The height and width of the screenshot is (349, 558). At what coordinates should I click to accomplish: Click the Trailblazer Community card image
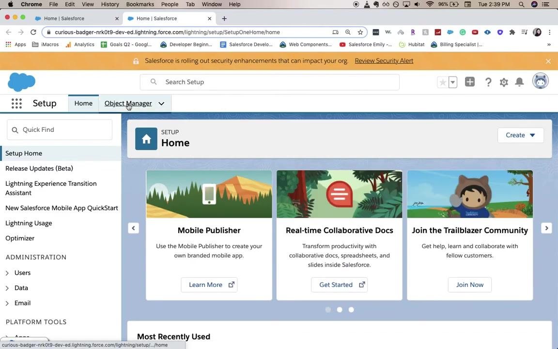[x=470, y=194]
